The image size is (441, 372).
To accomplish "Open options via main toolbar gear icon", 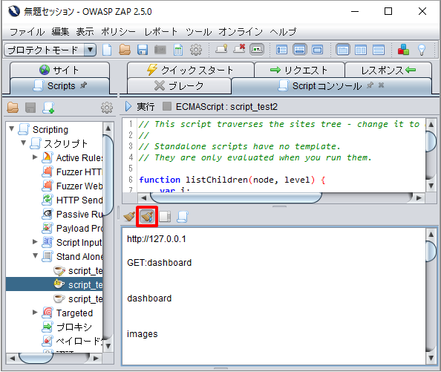I will tap(196, 50).
